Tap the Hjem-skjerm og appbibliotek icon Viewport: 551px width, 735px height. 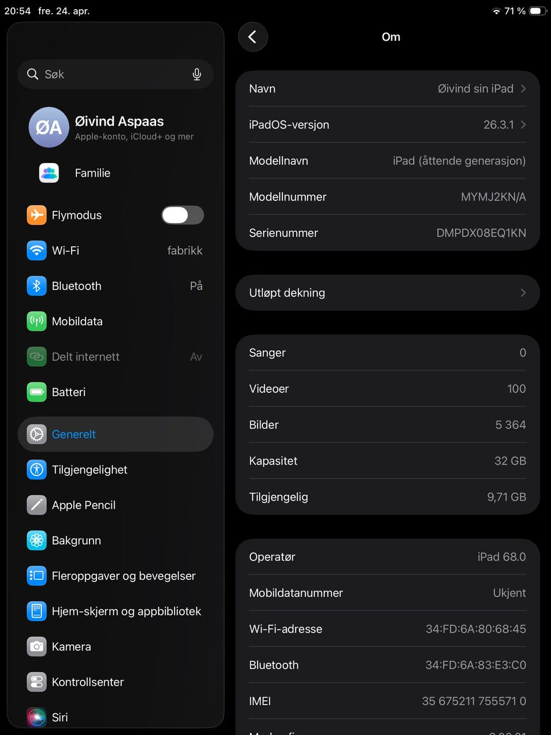point(37,611)
